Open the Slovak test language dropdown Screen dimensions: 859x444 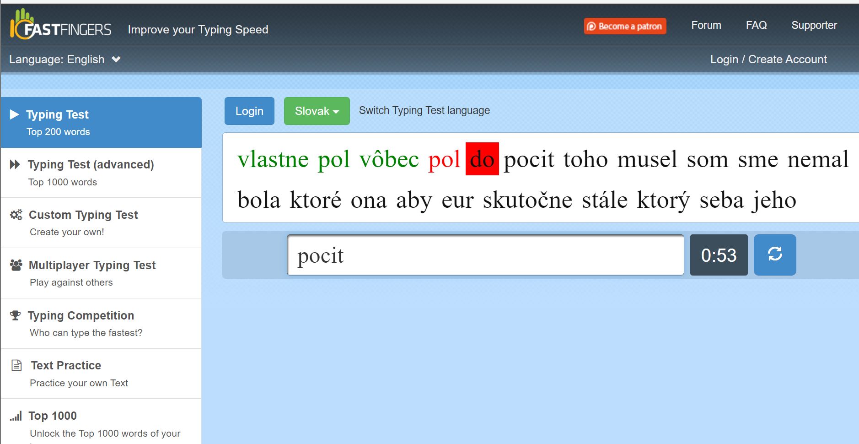(317, 111)
